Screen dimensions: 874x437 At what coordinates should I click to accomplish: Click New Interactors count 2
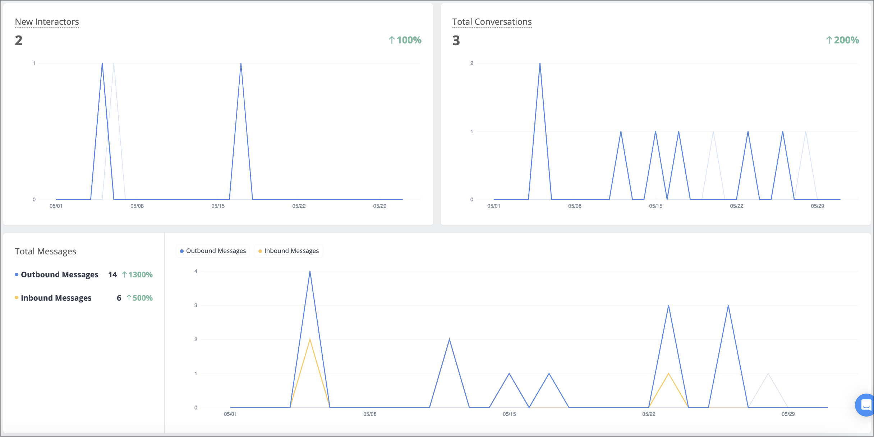tap(19, 40)
